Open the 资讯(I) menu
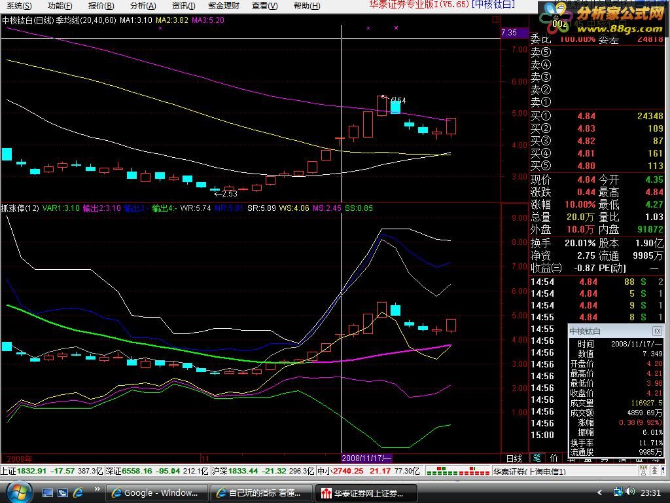This screenshot has height=503, width=670. [183, 6]
